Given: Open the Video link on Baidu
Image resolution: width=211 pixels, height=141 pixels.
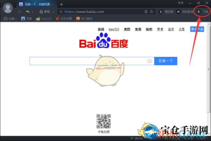Looking at the screenshot, I should point(138,29).
